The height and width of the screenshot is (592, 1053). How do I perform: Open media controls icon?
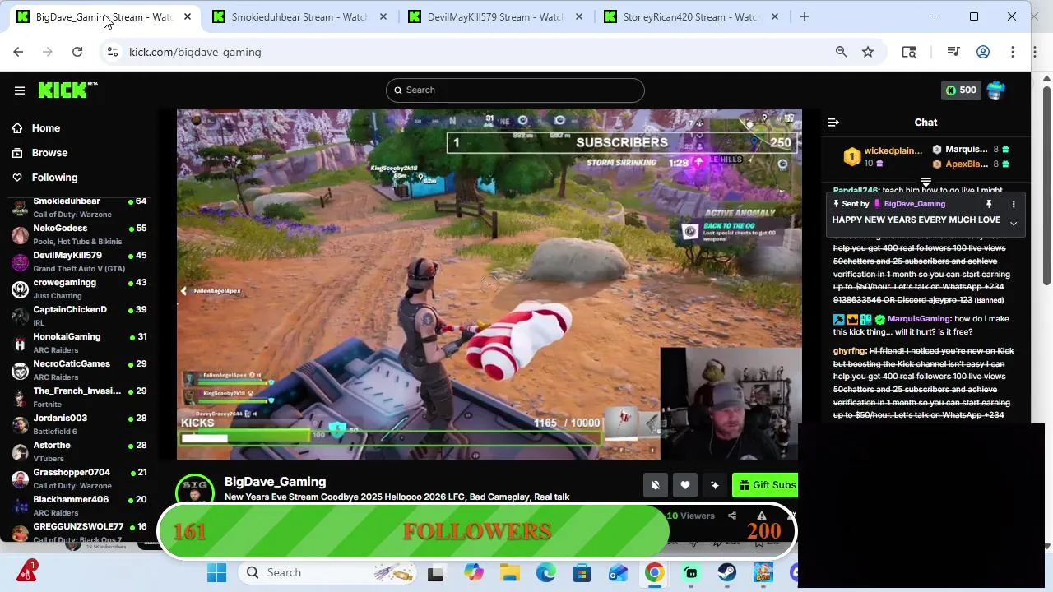(x=953, y=52)
